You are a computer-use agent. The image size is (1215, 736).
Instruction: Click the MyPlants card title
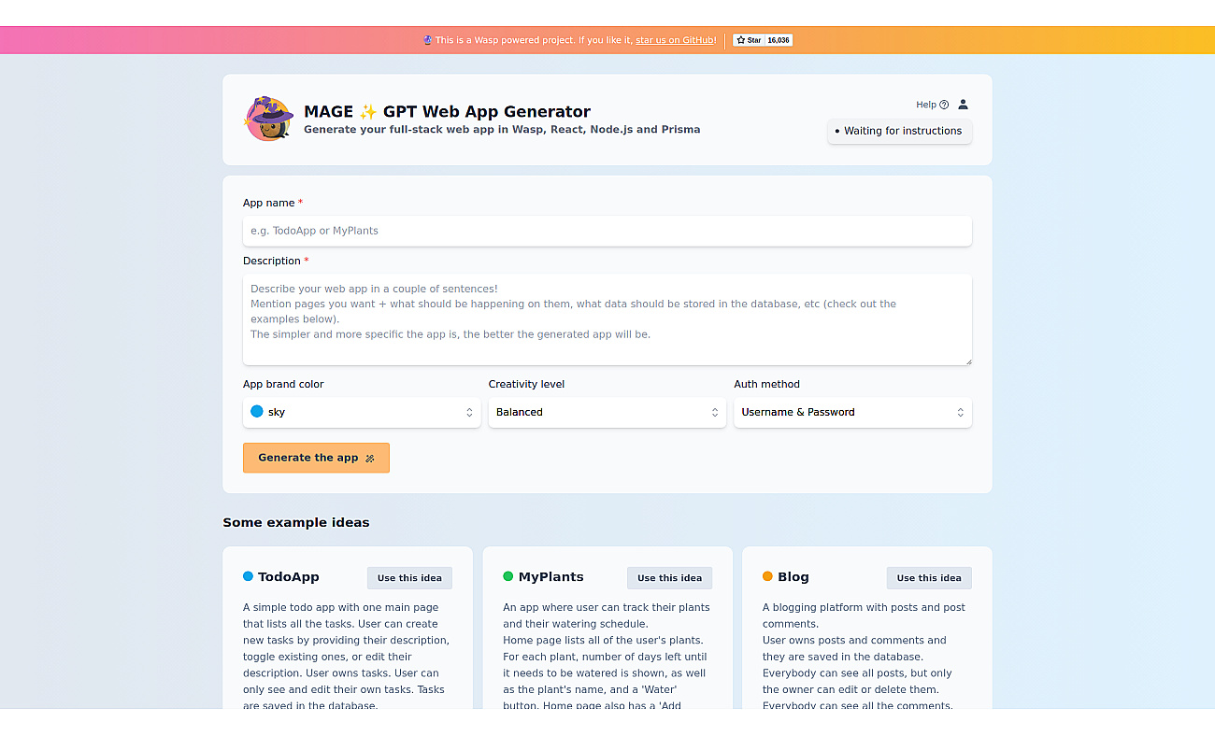(551, 577)
